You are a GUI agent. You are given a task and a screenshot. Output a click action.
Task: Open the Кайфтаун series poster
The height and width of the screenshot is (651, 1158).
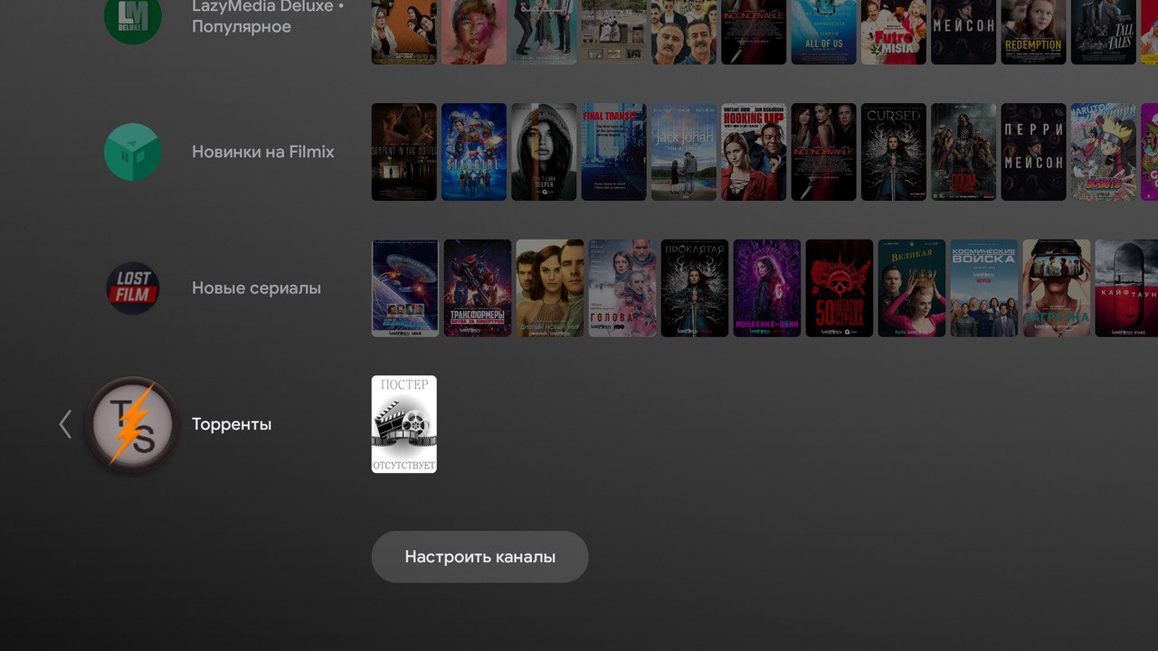click(x=1127, y=288)
